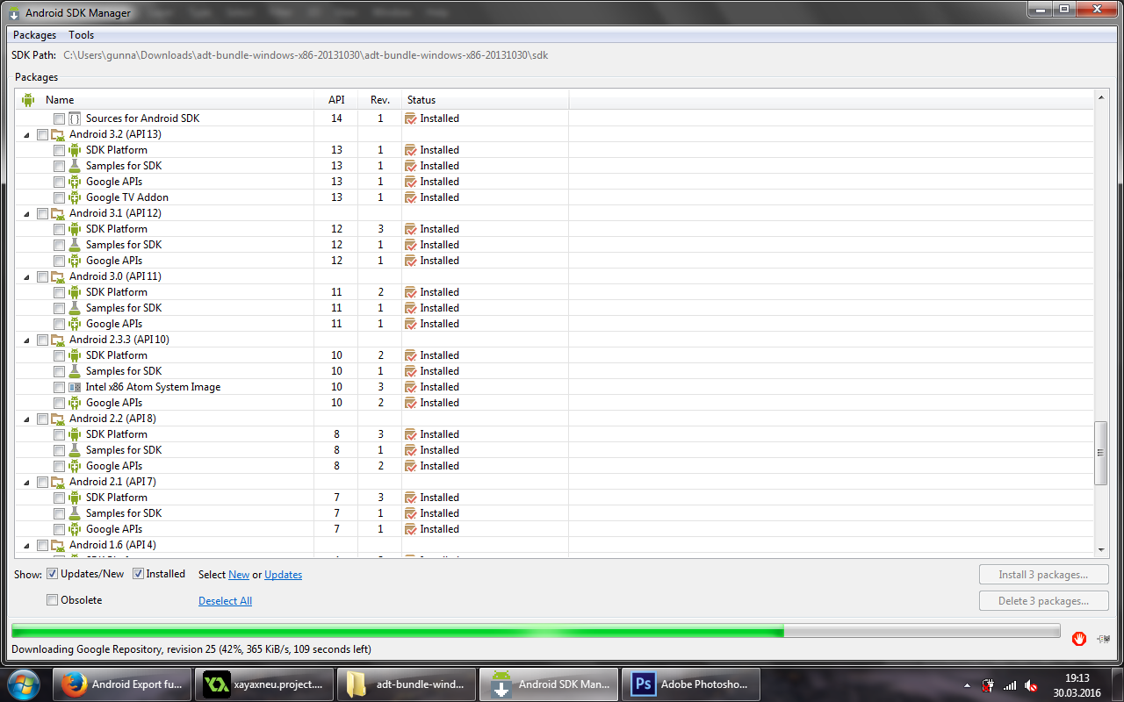
Task: Click the Google TV Addon package icon
Action: tap(75, 197)
